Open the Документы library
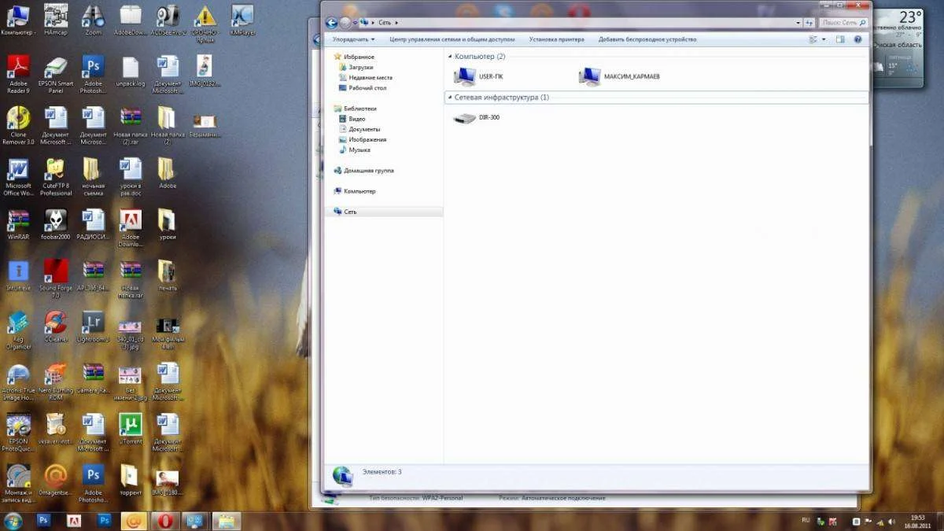Viewport: 944px width, 531px height. pyautogui.click(x=360, y=129)
